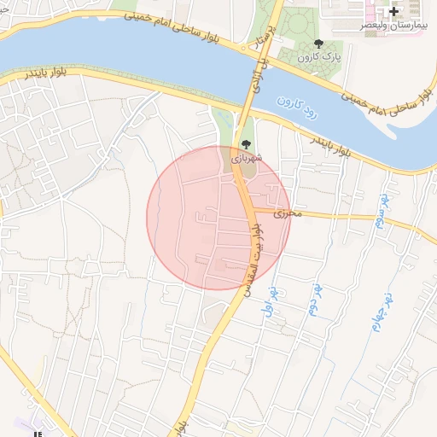Screen dimensions: 437x437
Task: Click the center of the red circle overlay
Action: pyautogui.click(x=218, y=218)
